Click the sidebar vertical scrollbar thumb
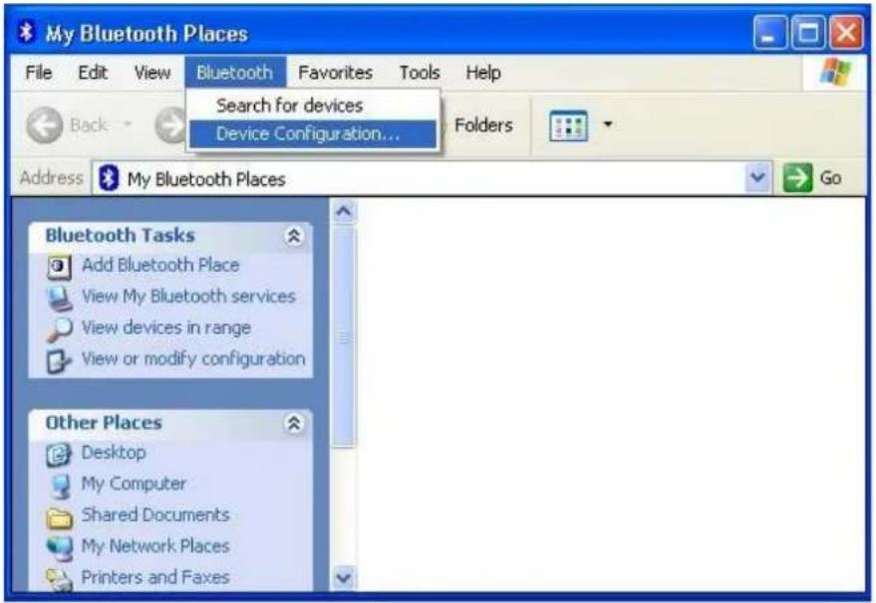876x603 pixels. pos(344,337)
